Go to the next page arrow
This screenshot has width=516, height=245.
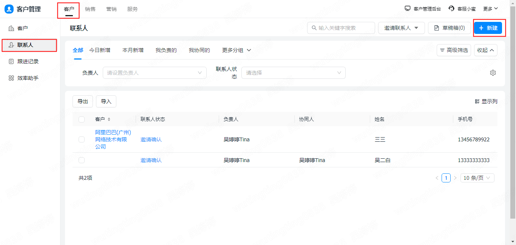pyautogui.click(x=455, y=178)
